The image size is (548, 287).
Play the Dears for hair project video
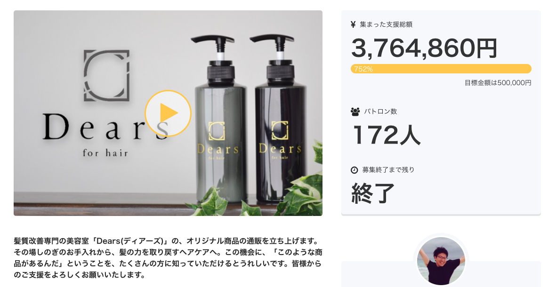[168, 113]
